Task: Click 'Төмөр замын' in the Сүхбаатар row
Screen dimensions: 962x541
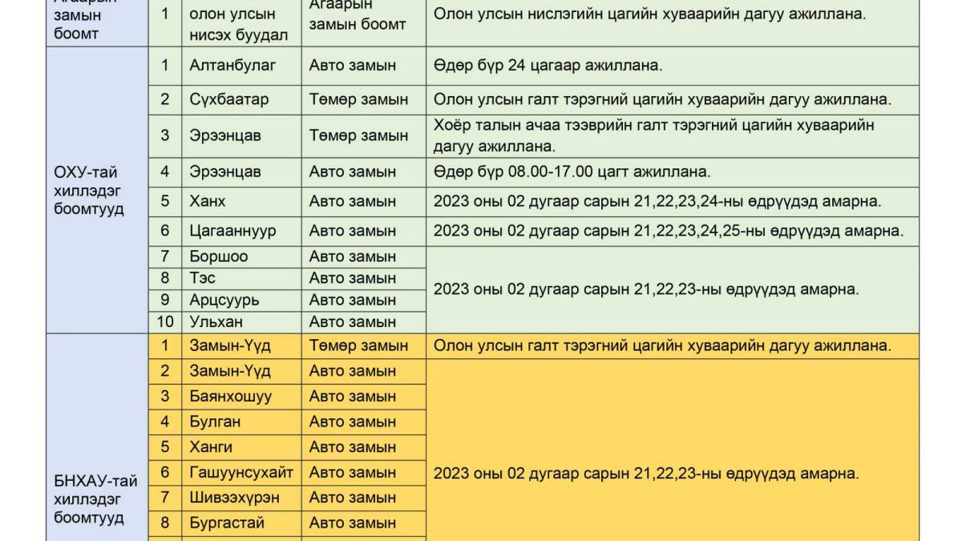Action: tap(358, 99)
